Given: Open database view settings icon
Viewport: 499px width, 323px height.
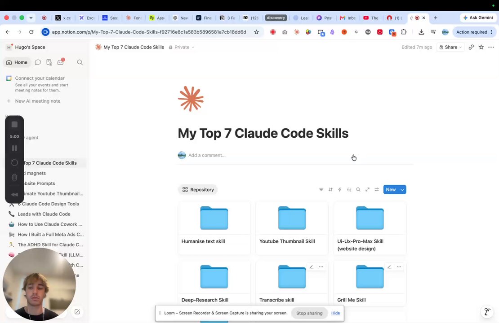Looking at the screenshot, I should pyautogui.click(x=377, y=190).
